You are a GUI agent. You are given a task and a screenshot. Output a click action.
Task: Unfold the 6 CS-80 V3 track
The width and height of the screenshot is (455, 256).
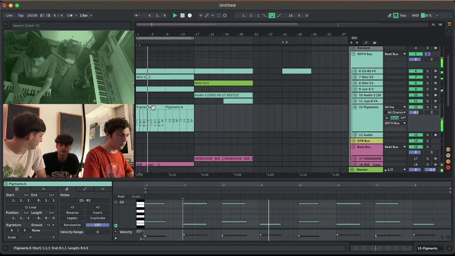coord(355,71)
